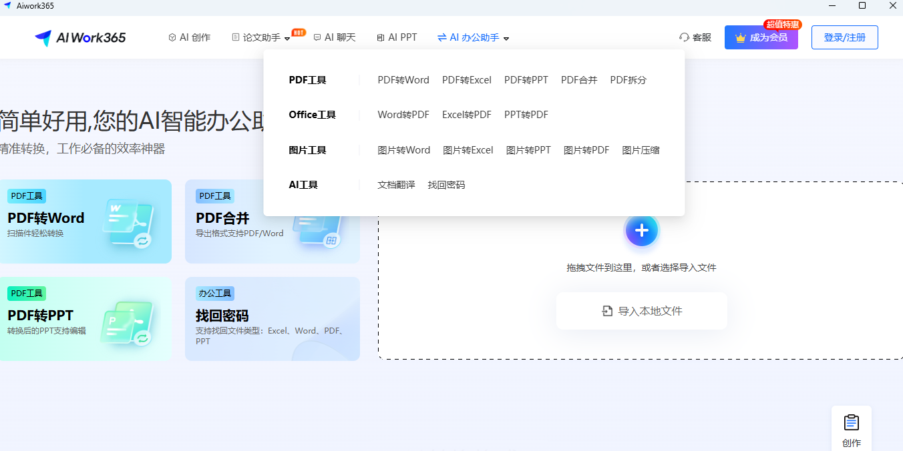The image size is (903, 451).
Task: Choose Word转PDF under Office工具
Action: coord(403,114)
